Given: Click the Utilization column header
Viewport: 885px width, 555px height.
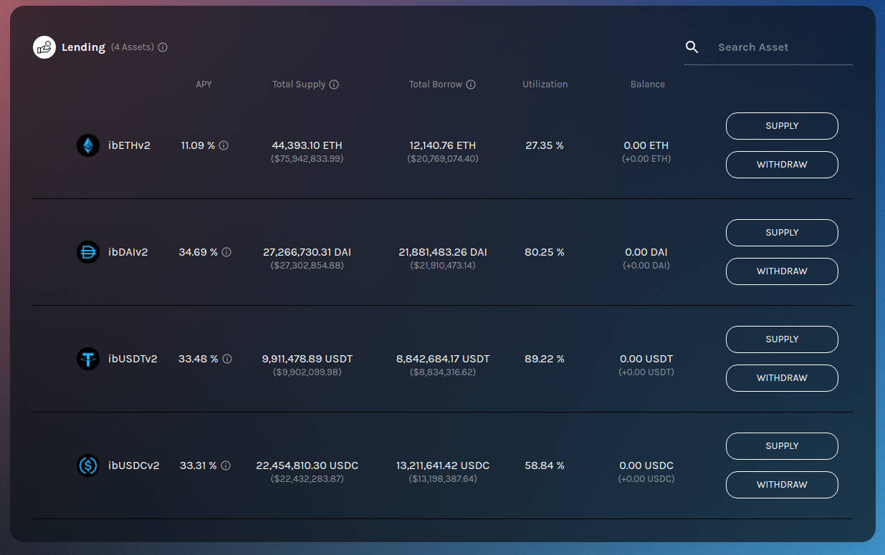Looking at the screenshot, I should [545, 85].
